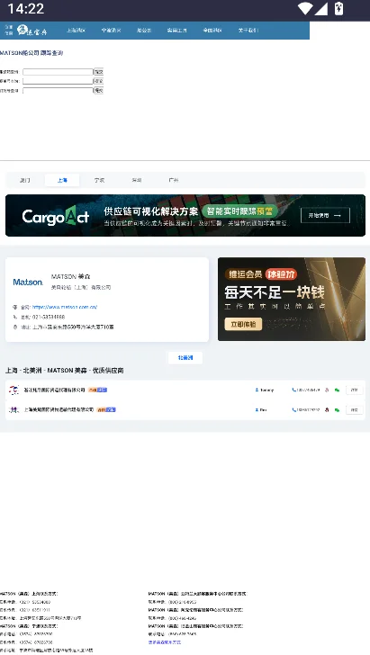The image size is (370, 655).
Task: Select the 厦门 port tab
Action: pyautogui.click(x=25, y=181)
